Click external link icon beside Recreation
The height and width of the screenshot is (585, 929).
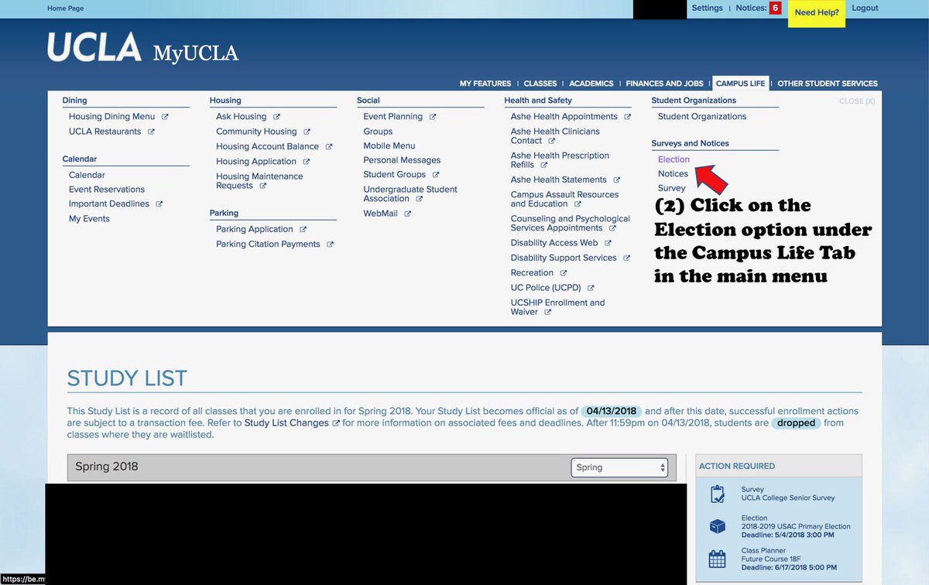point(563,273)
